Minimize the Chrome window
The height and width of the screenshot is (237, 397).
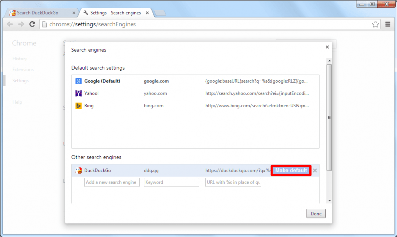pyautogui.click(x=362, y=4)
